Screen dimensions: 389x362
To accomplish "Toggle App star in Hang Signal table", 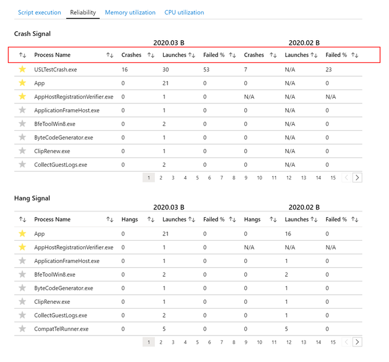I will [22, 234].
